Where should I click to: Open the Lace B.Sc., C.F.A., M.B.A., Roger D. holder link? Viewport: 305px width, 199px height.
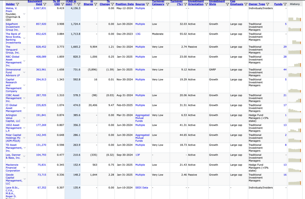(x=13, y=192)
